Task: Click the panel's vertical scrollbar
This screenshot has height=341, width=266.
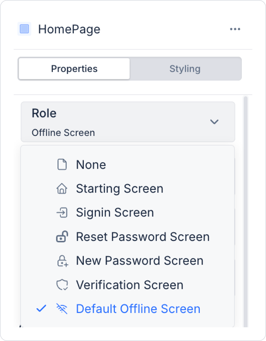Action: pos(245,209)
